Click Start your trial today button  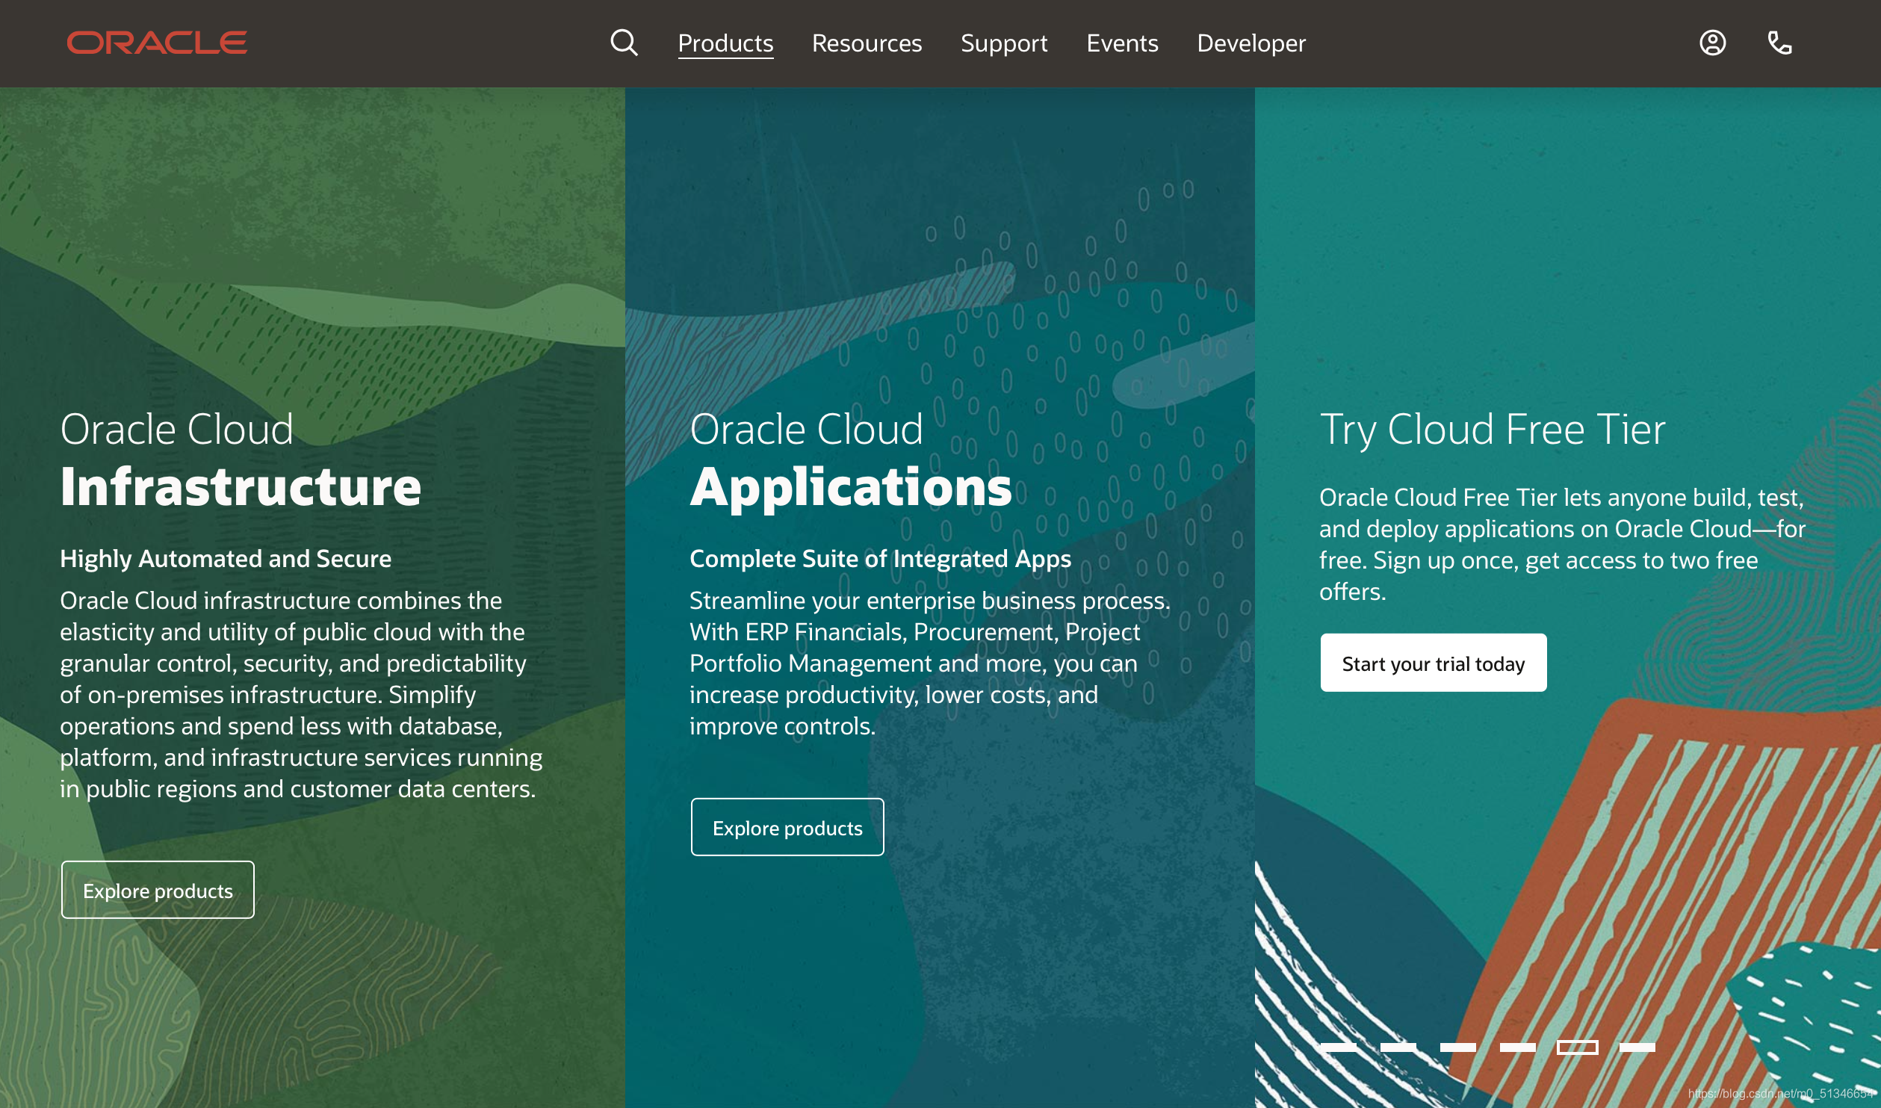tap(1433, 663)
